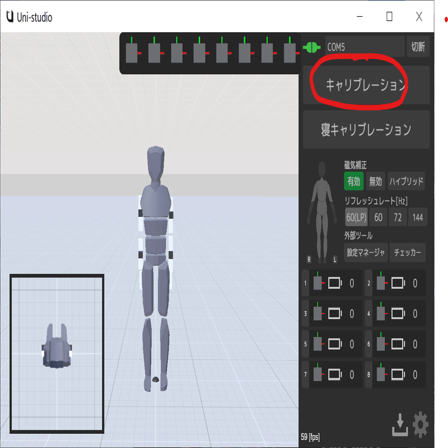
Task: Click battery icon for sensor 8
Action: coord(398,374)
